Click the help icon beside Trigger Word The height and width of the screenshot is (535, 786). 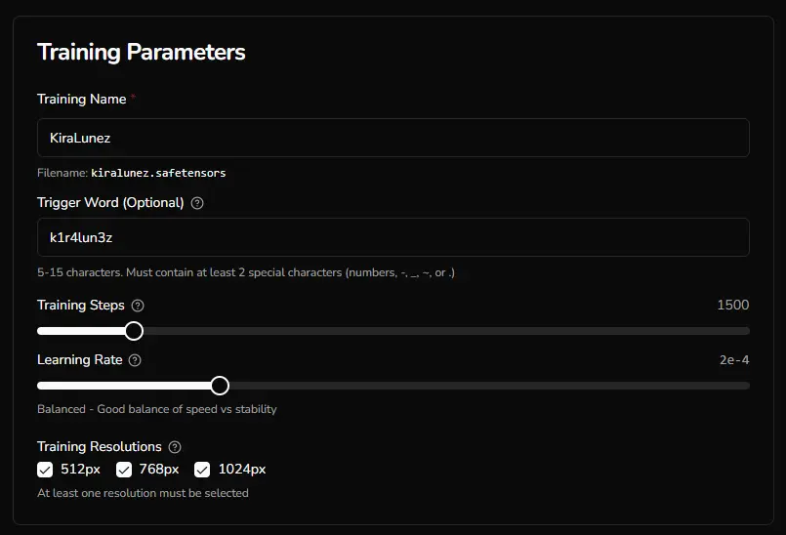197,203
